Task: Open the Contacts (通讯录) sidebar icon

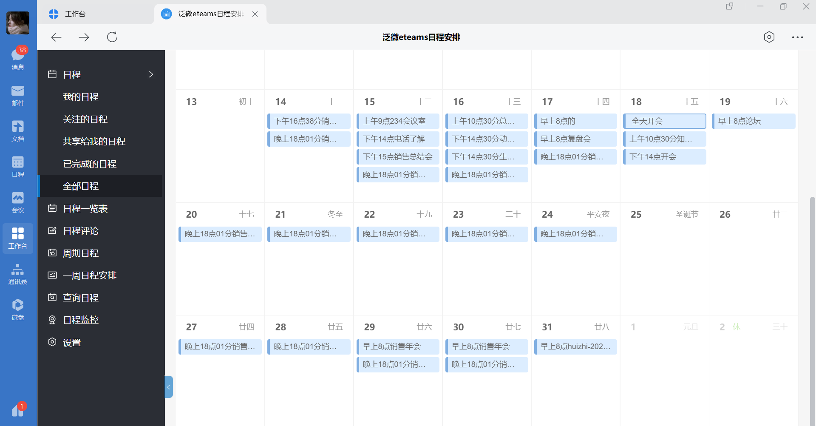Action: click(x=18, y=274)
